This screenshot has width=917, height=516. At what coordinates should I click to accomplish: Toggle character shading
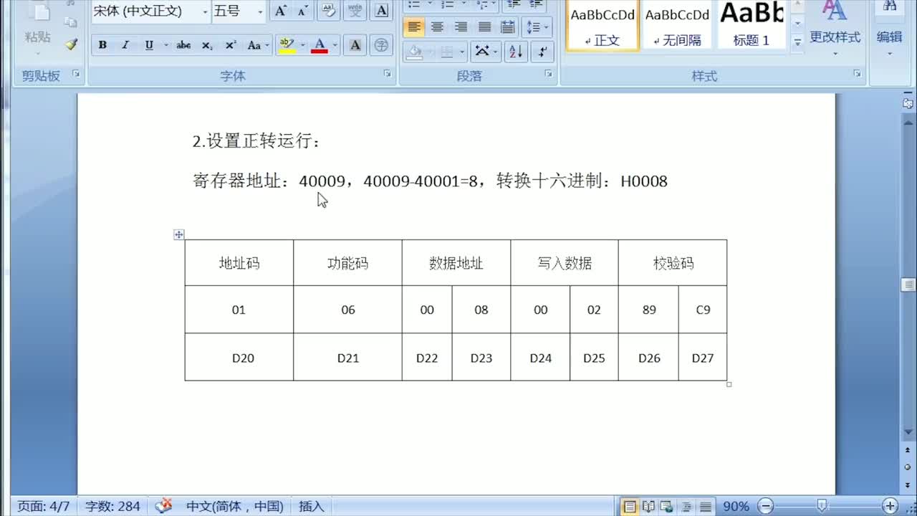[x=355, y=45]
